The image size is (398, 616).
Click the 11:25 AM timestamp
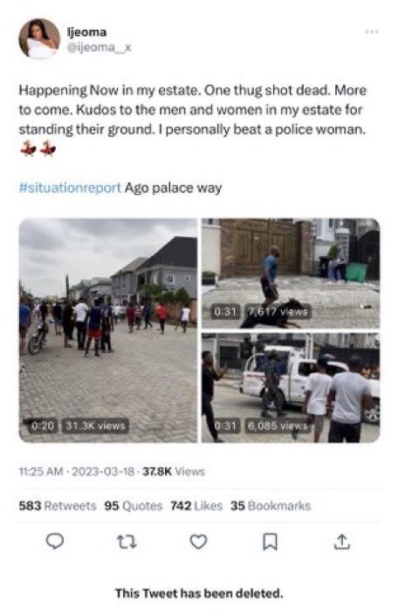coord(41,472)
